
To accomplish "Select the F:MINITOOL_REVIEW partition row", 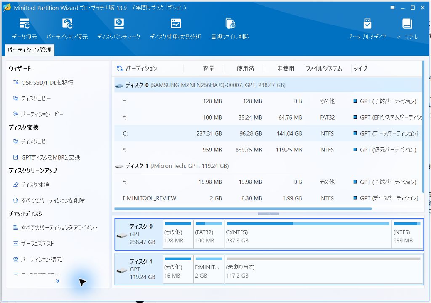I will pos(268,198).
